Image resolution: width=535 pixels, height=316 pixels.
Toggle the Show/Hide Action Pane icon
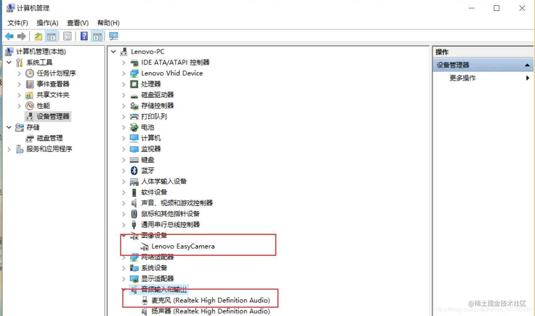(97, 36)
